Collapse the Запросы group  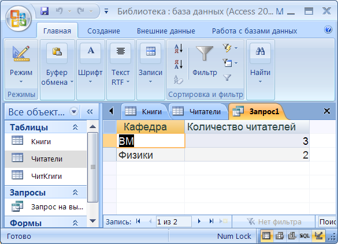pos(75,192)
